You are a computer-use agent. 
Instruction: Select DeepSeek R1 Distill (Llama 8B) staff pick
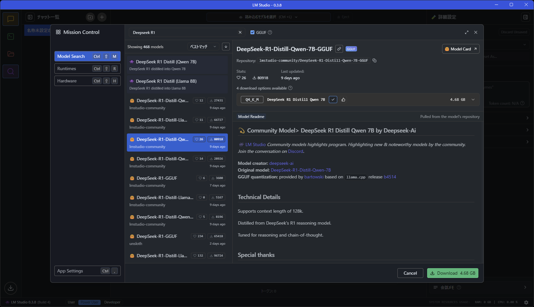click(x=177, y=84)
